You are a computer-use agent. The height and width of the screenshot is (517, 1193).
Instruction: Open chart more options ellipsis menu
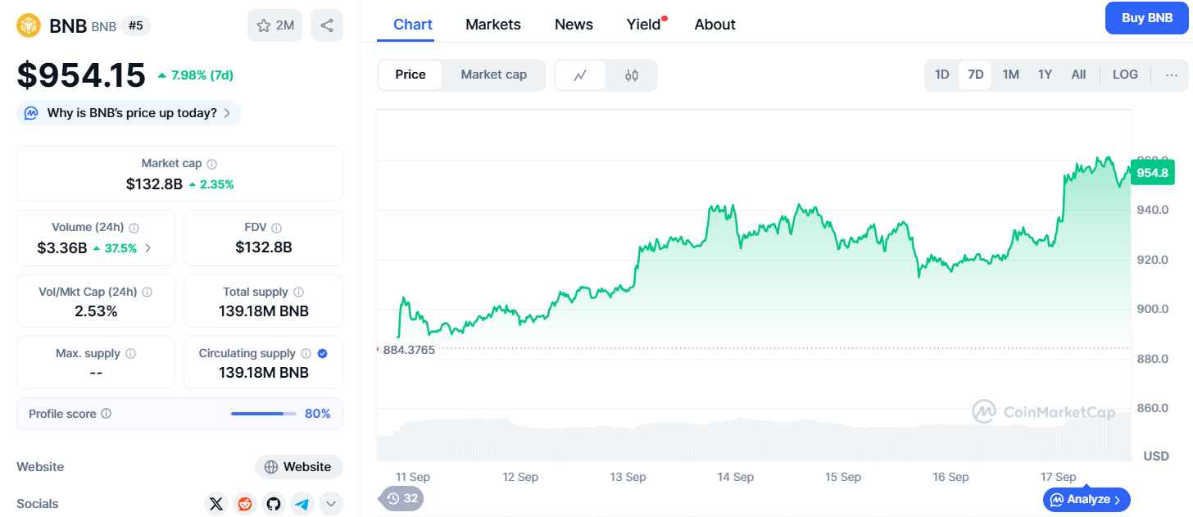click(x=1172, y=75)
